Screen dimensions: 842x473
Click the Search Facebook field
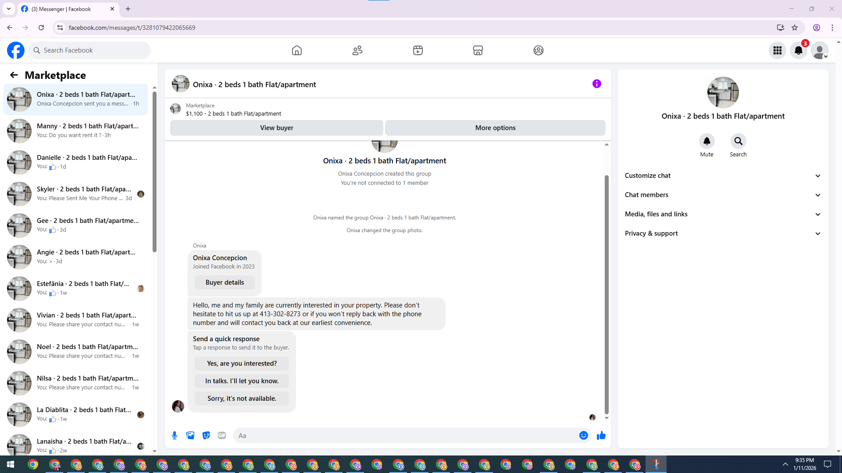tap(89, 50)
